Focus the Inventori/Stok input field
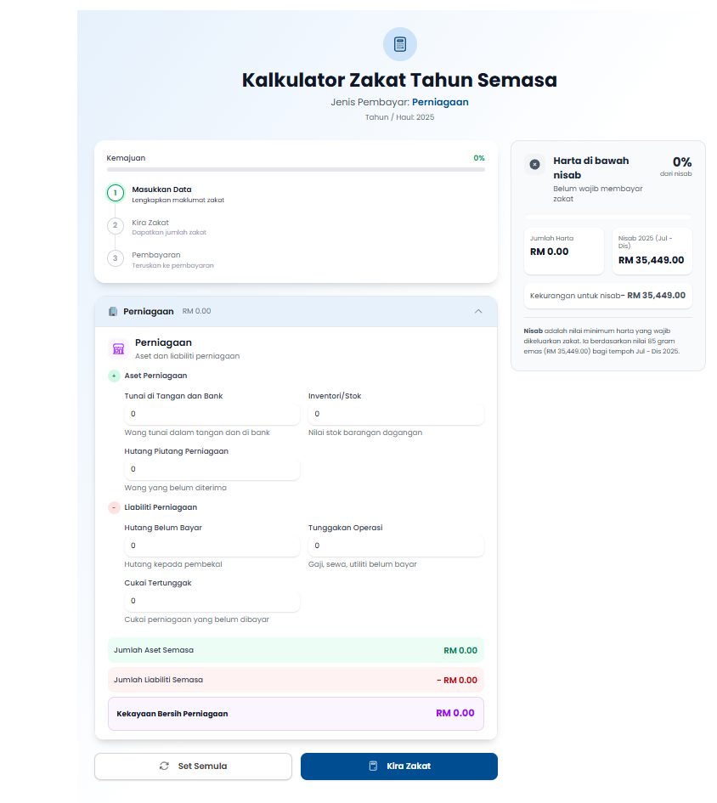 click(396, 414)
